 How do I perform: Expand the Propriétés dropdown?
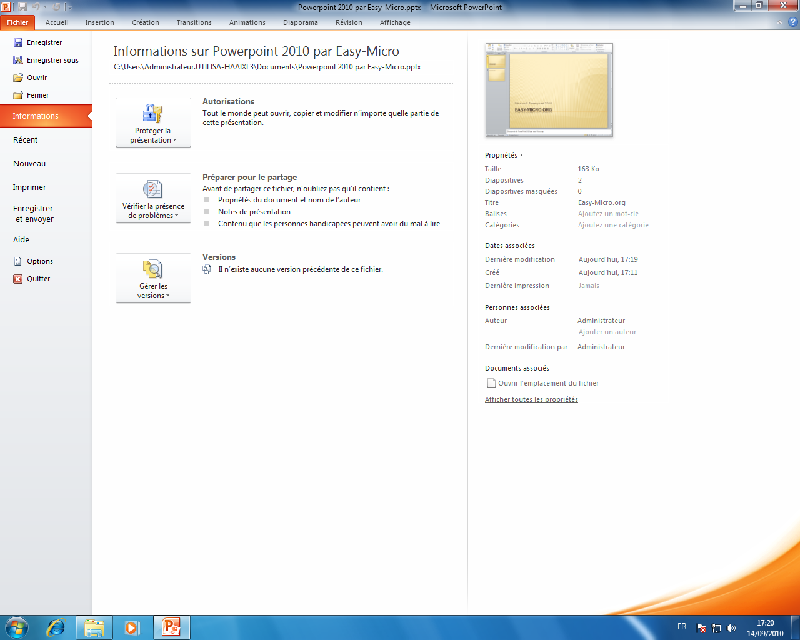[504, 155]
